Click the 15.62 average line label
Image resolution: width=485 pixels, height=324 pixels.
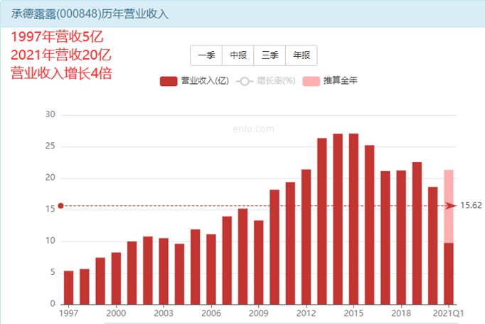(x=471, y=205)
